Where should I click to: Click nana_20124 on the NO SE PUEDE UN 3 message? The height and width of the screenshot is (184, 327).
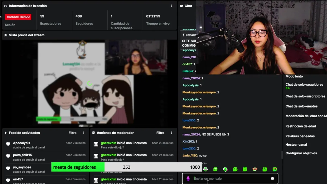[x=191, y=134]
